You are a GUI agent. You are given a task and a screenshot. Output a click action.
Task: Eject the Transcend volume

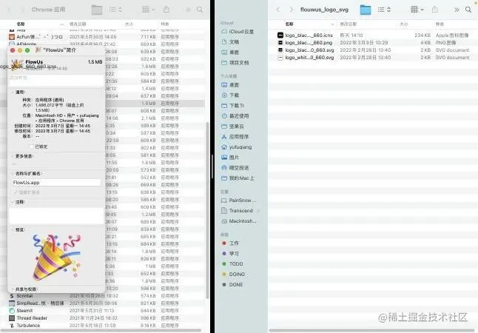258,211
